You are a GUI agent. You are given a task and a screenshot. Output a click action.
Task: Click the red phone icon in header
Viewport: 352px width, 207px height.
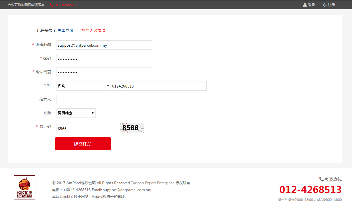52,5
